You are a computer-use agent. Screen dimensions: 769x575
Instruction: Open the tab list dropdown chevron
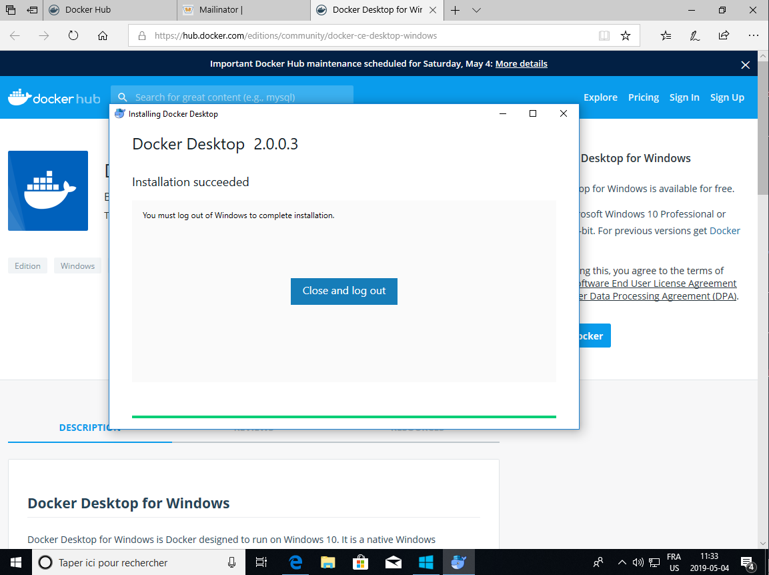[476, 10]
